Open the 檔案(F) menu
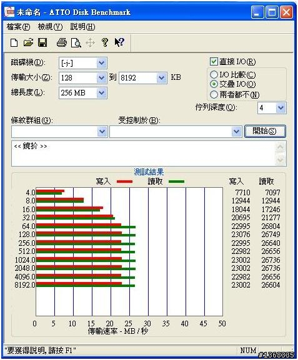This screenshot has width=298, height=360. tap(18, 27)
